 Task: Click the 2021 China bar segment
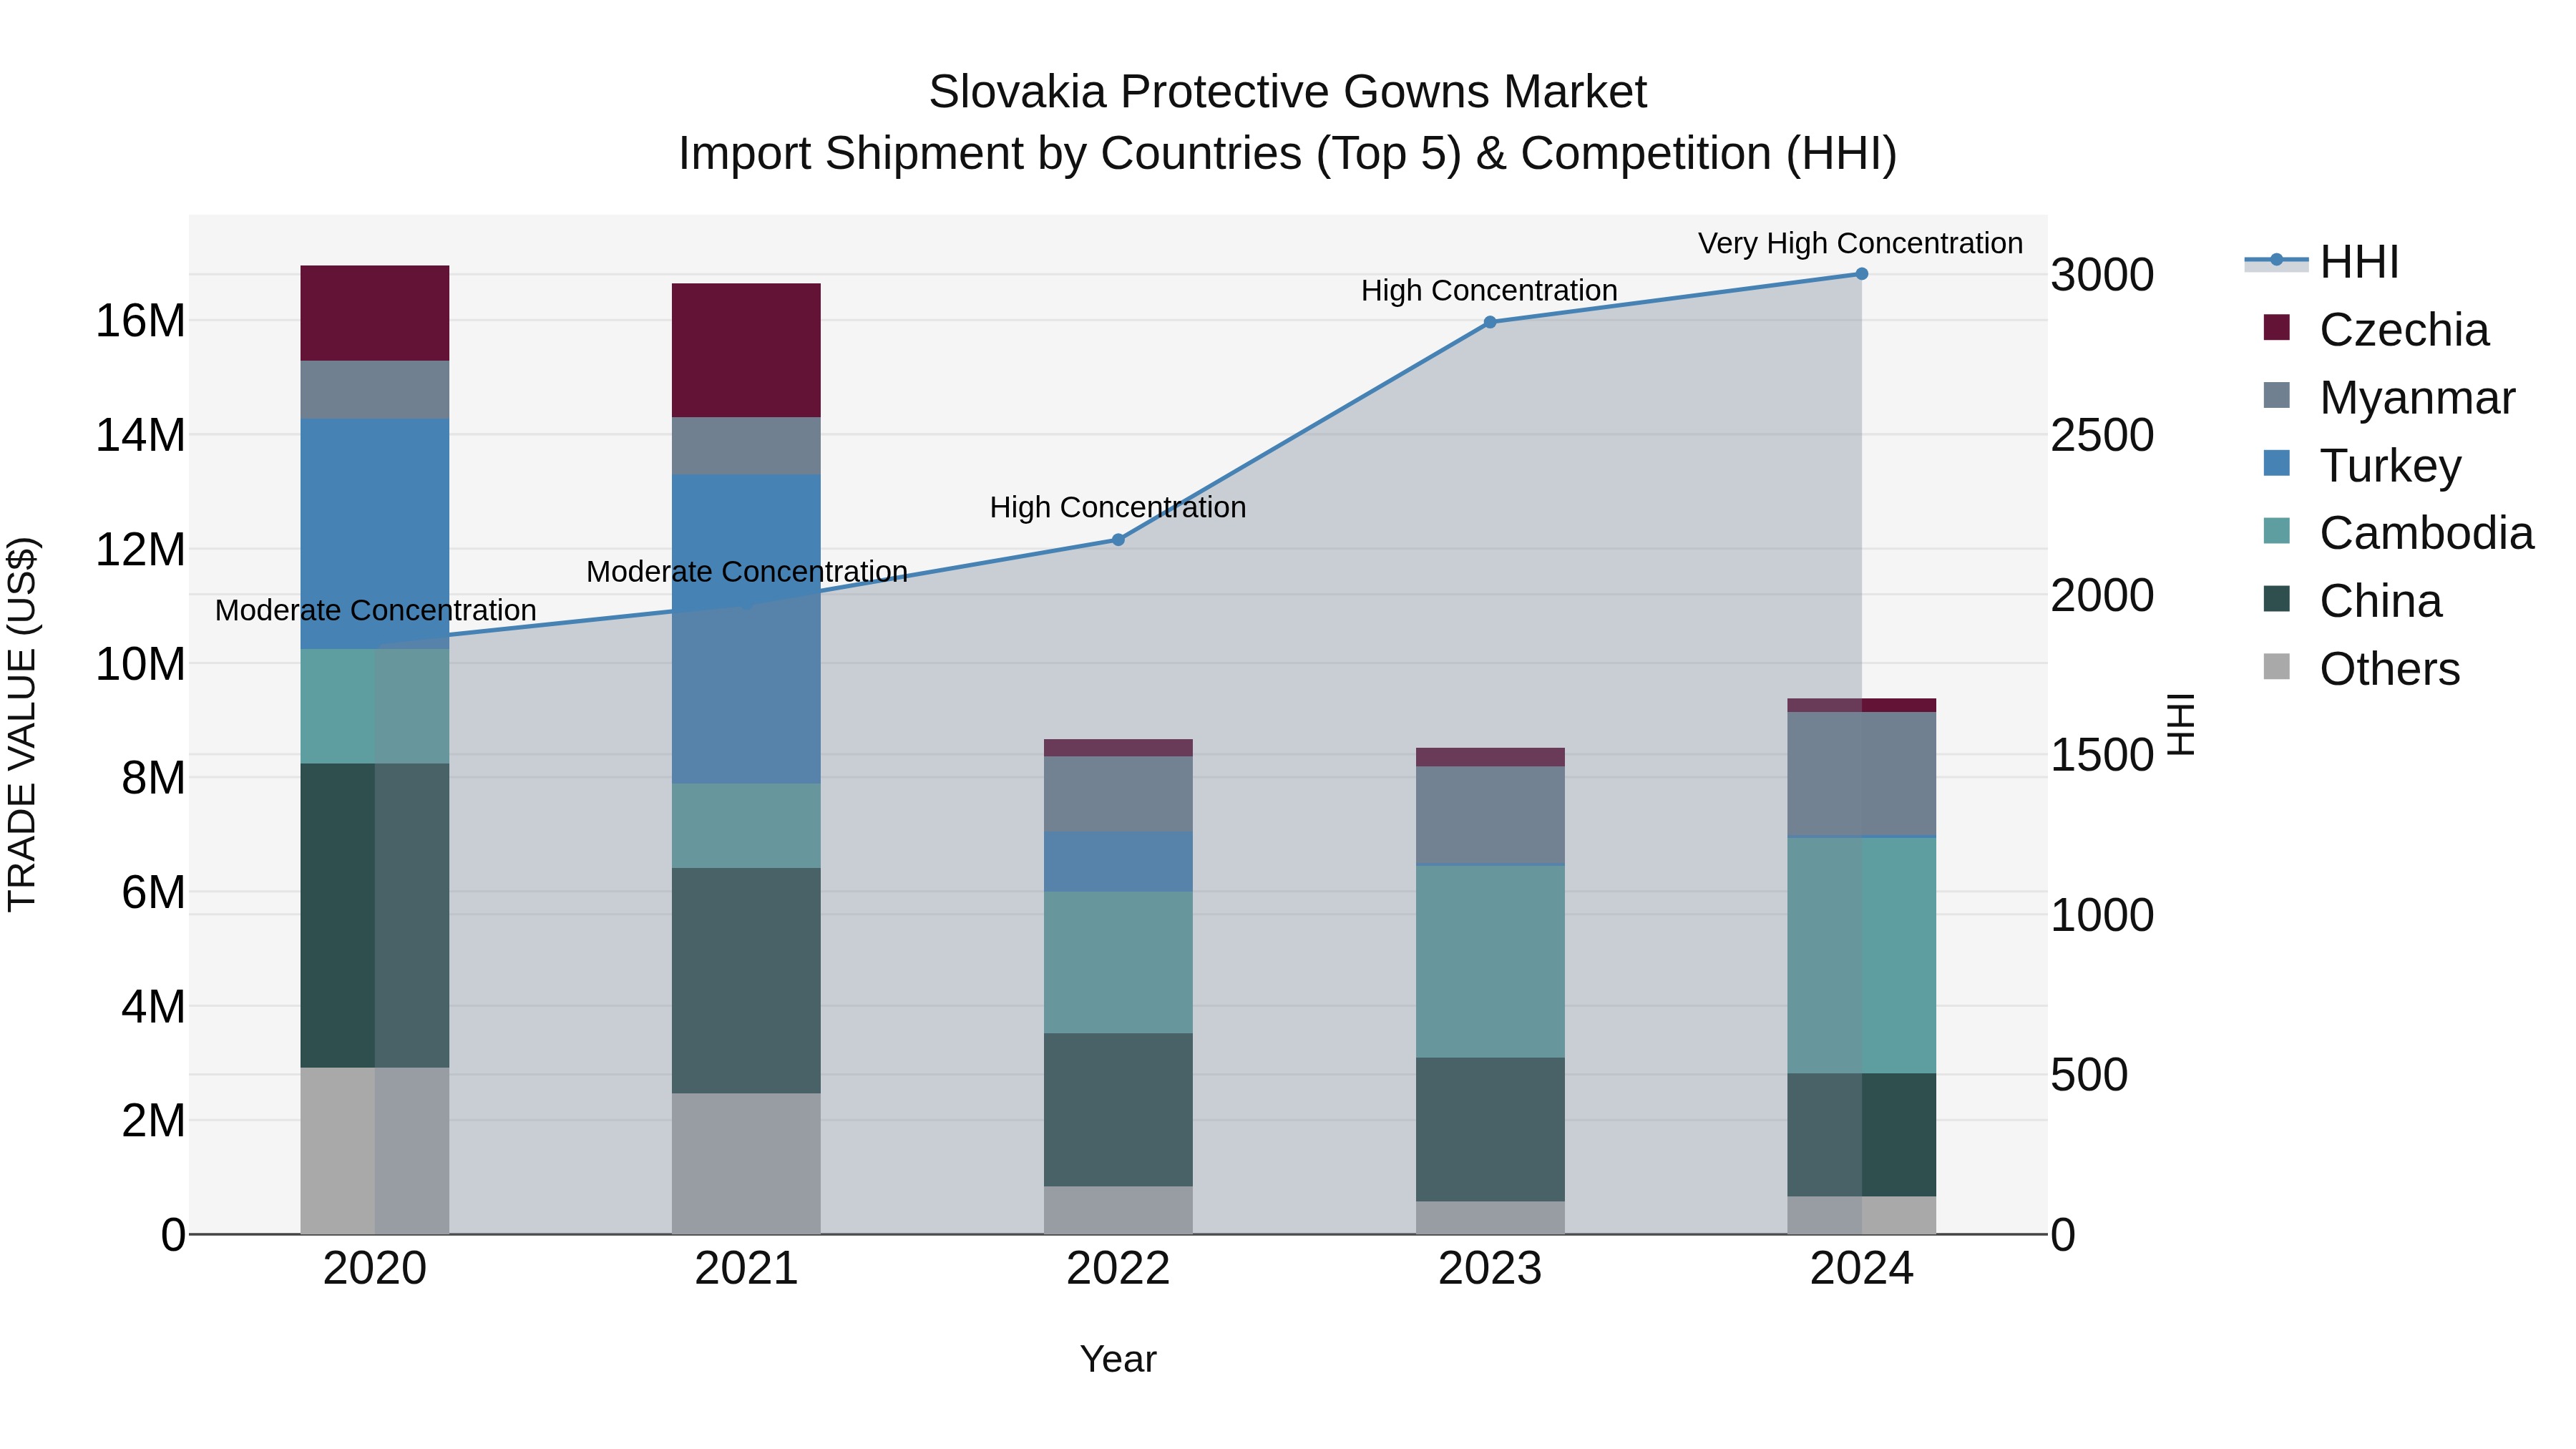tap(746, 981)
